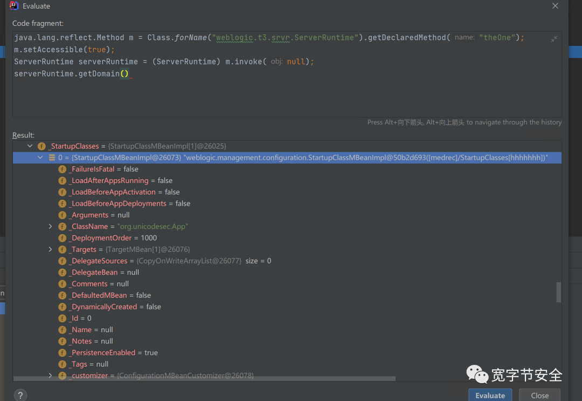The image size is (582, 401).
Task: Expand the _Targets field
Action: [x=51, y=249]
